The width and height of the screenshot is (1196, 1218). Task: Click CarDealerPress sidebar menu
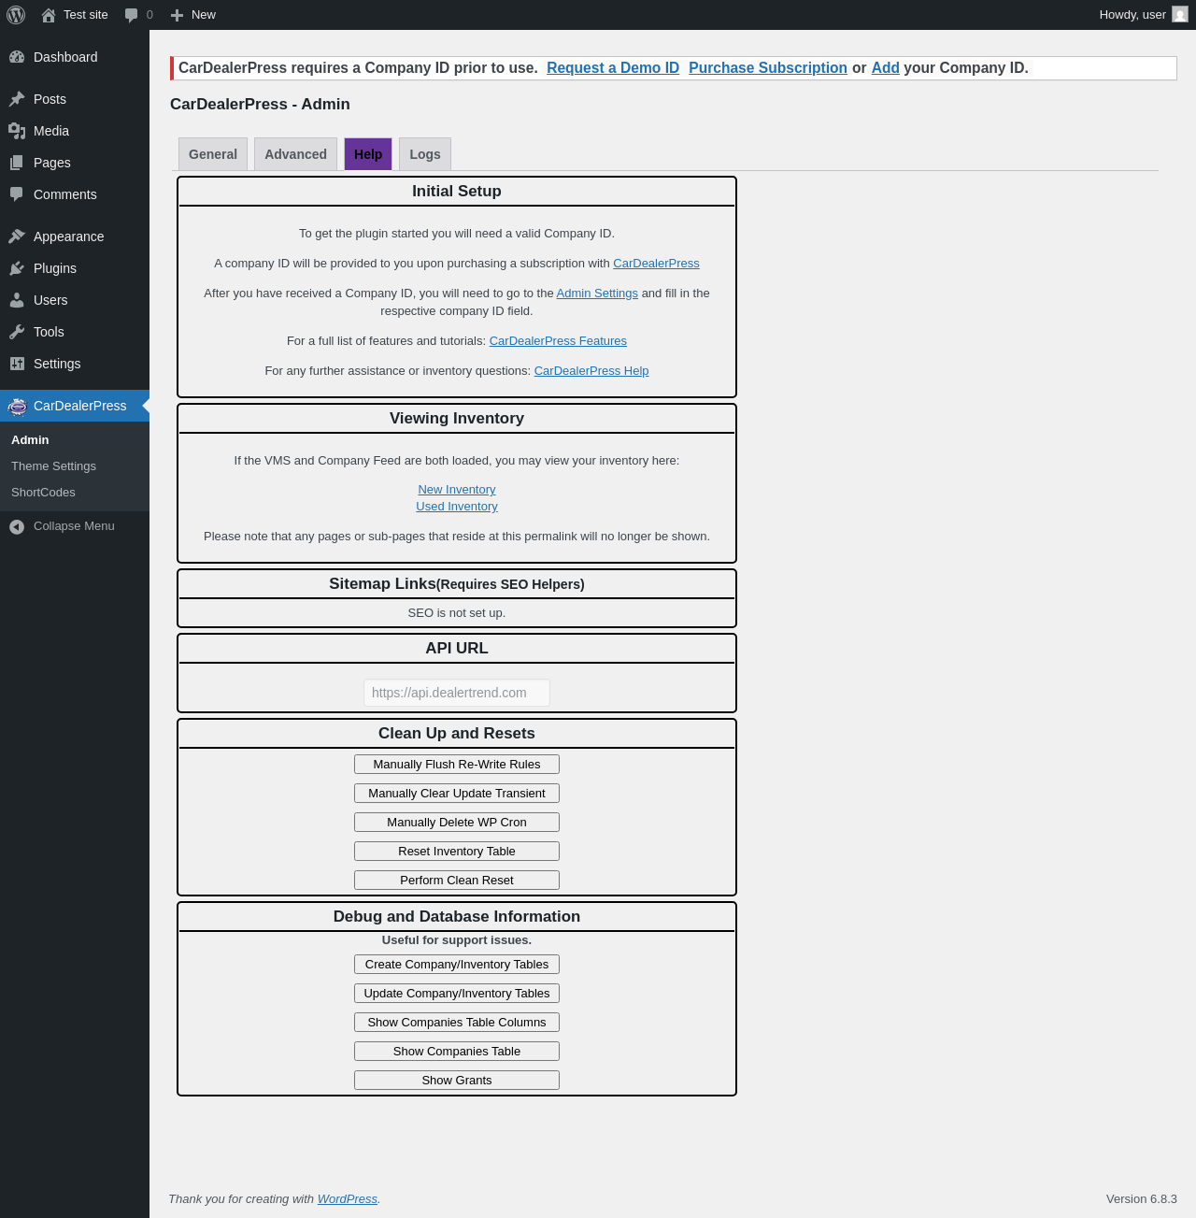pyautogui.click(x=75, y=406)
